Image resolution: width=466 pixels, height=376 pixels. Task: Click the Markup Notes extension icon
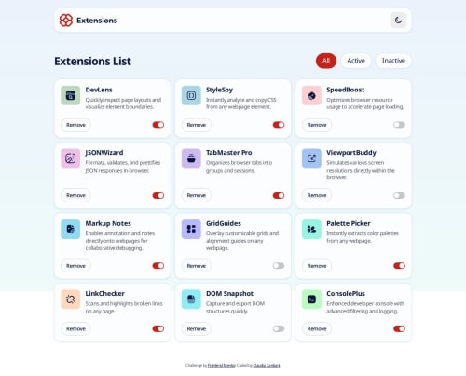pyautogui.click(x=70, y=230)
